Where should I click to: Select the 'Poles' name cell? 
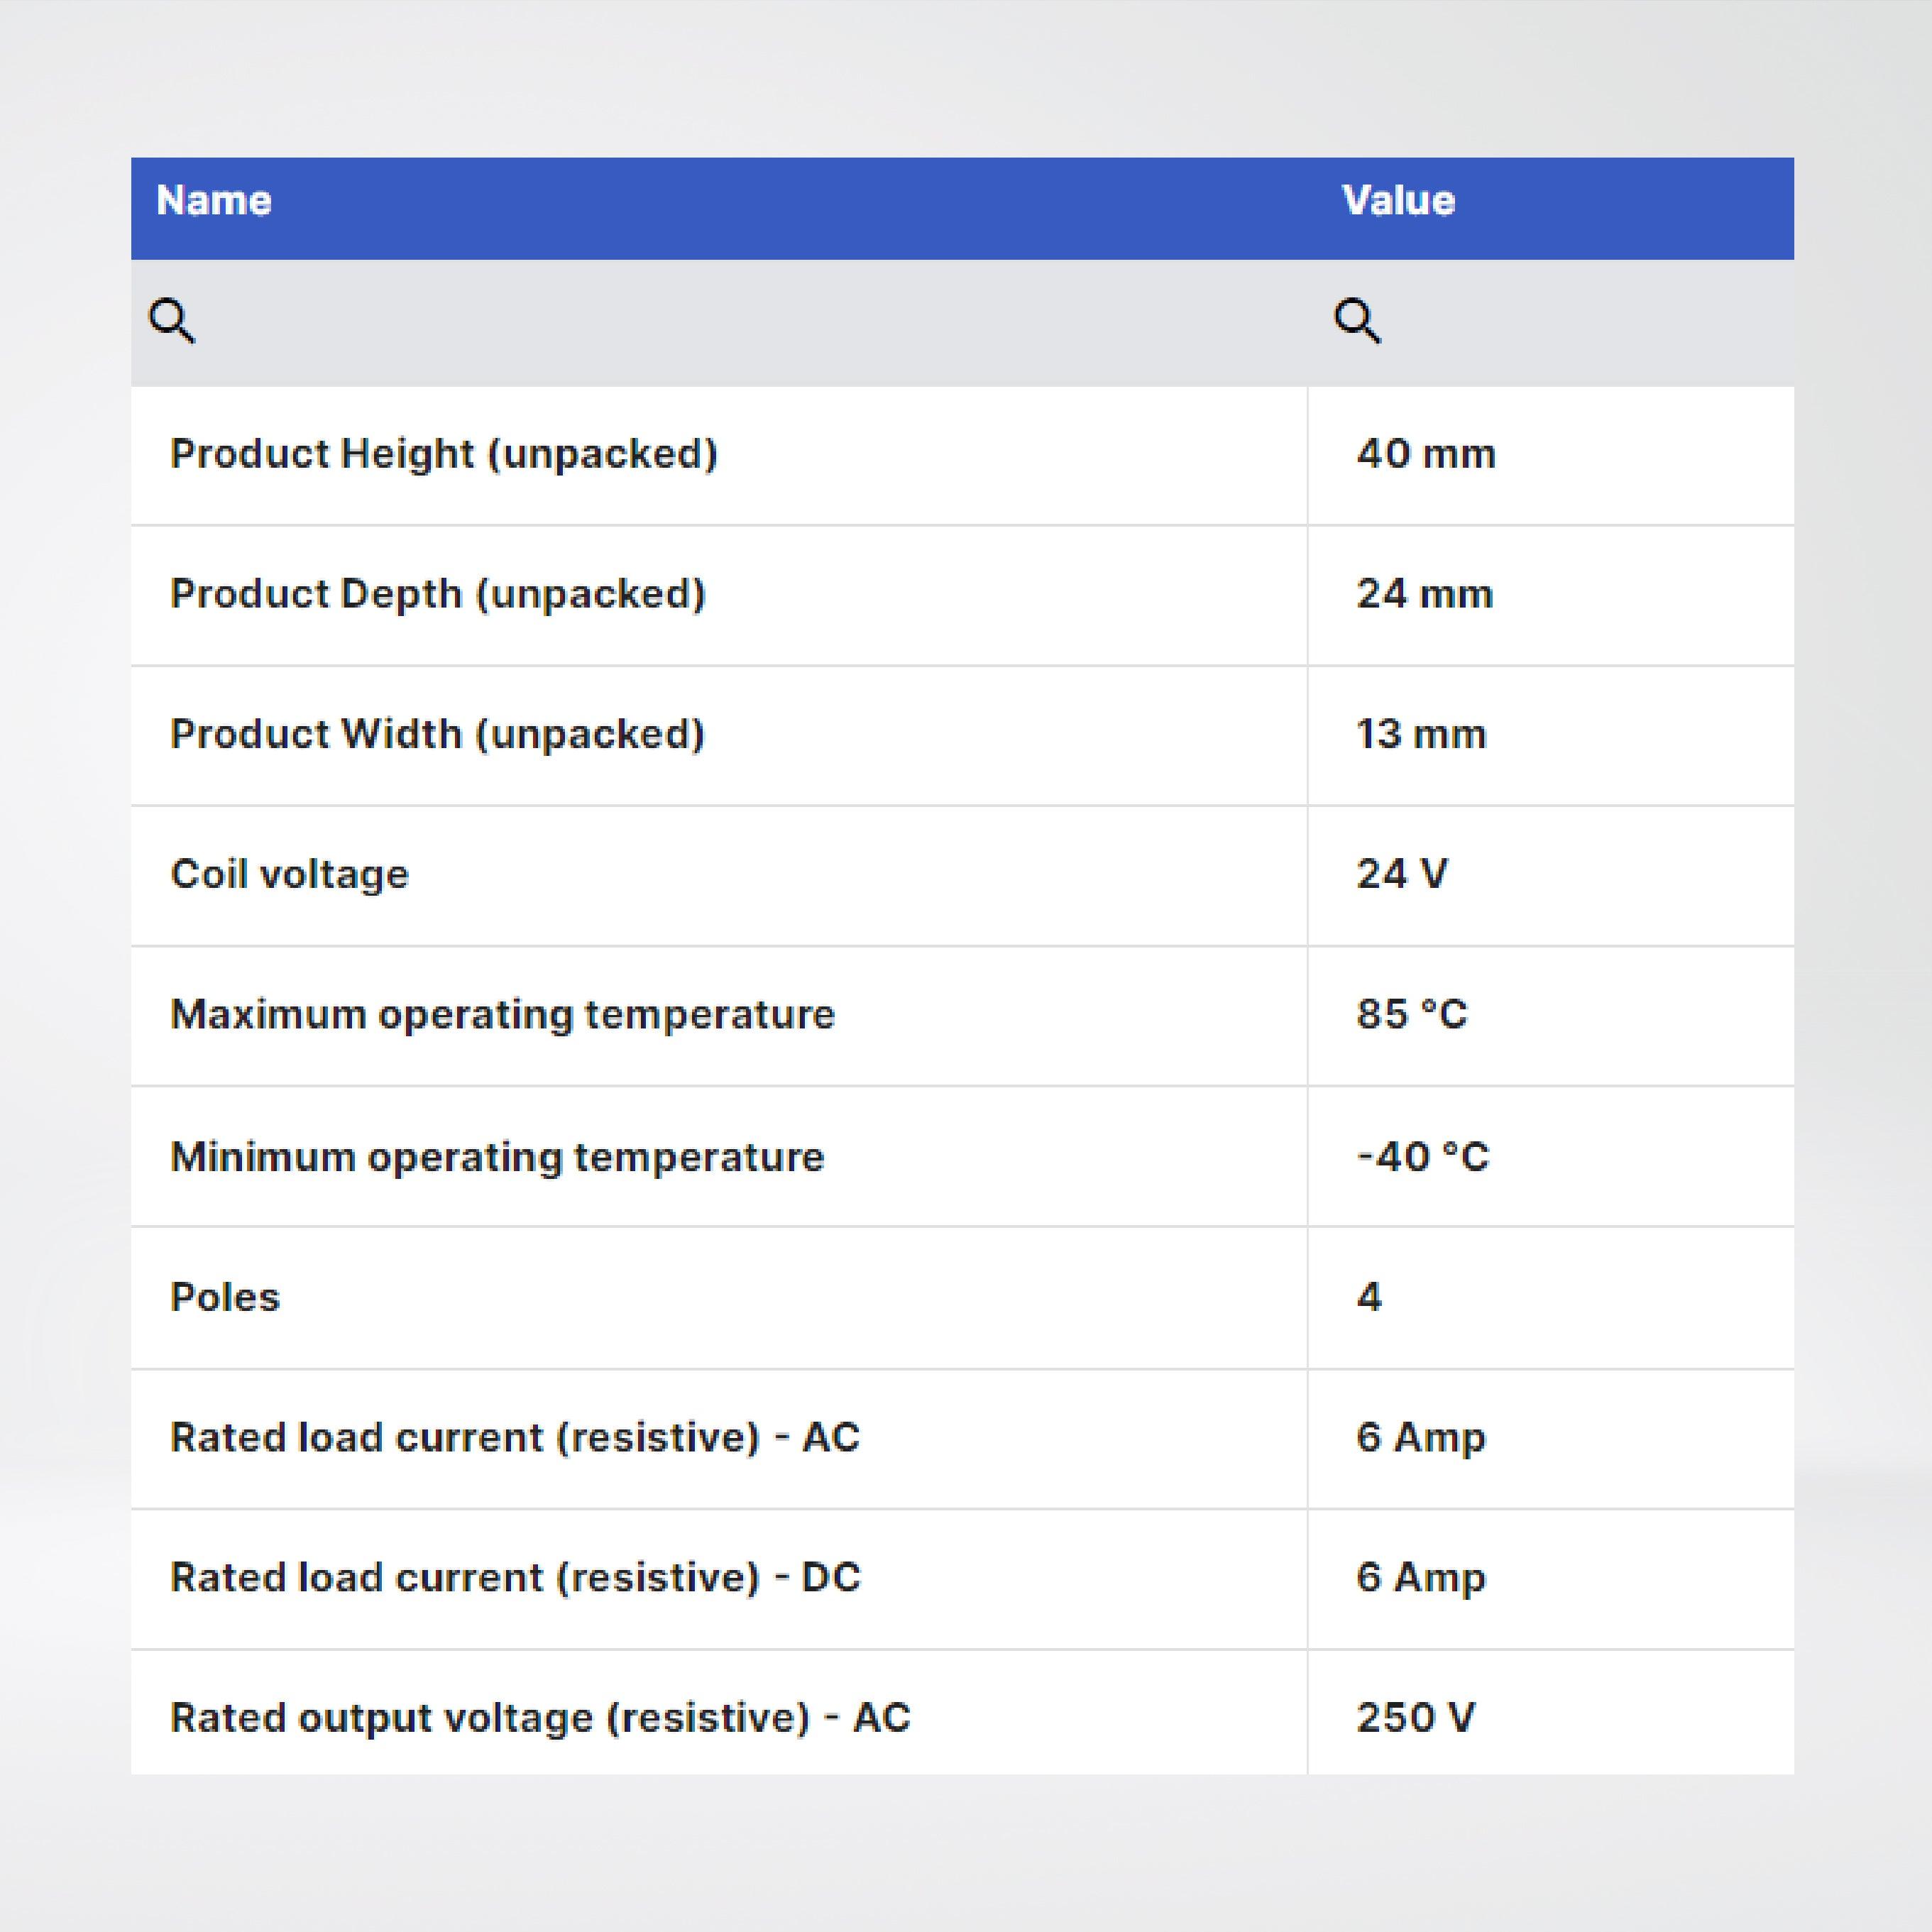[x=719, y=1298]
